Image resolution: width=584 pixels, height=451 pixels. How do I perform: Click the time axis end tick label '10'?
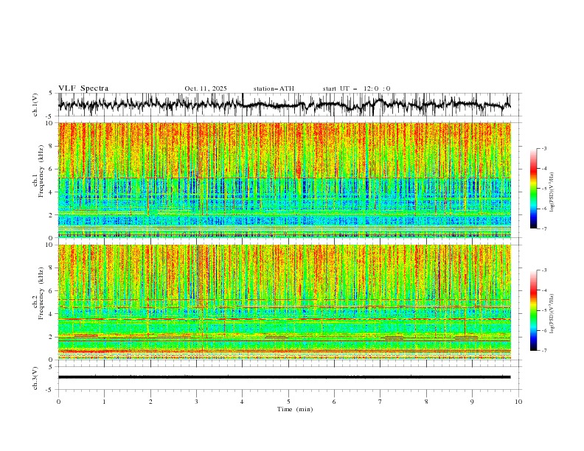518,402
